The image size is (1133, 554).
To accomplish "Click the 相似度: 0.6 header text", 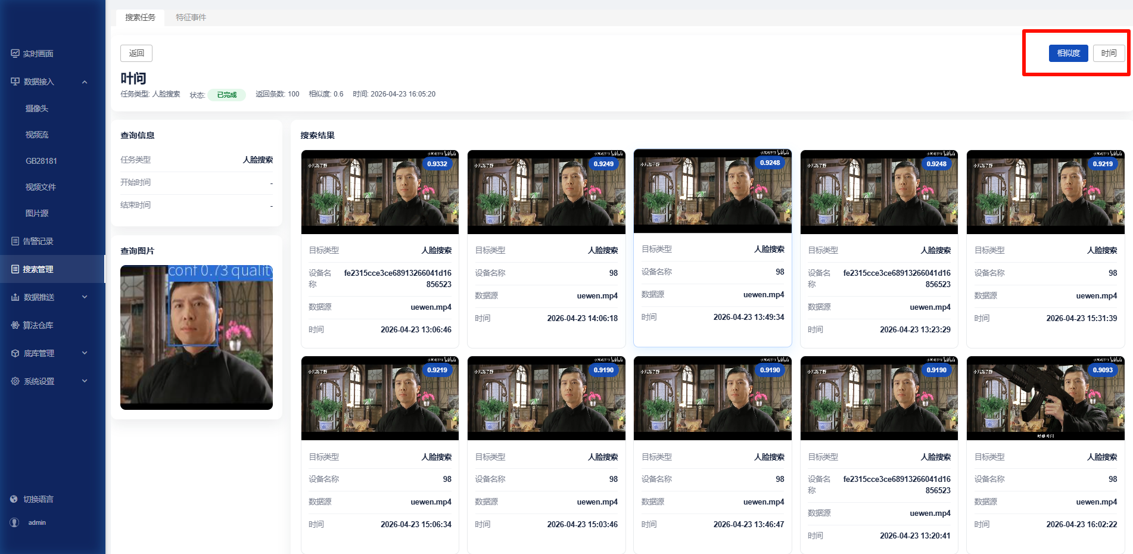I will tap(326, 94).
